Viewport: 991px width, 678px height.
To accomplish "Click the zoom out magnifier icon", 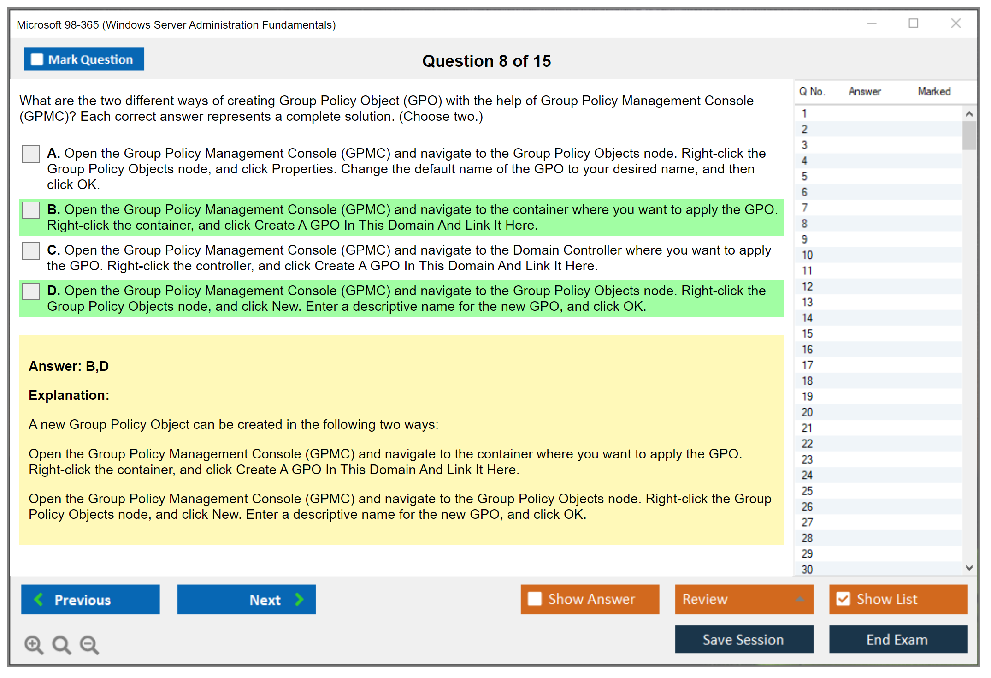I will point(89,644).
